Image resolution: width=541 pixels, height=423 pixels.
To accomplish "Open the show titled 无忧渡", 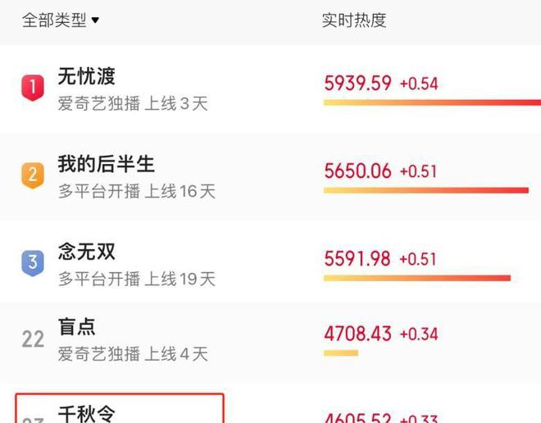I will point(86,76).
